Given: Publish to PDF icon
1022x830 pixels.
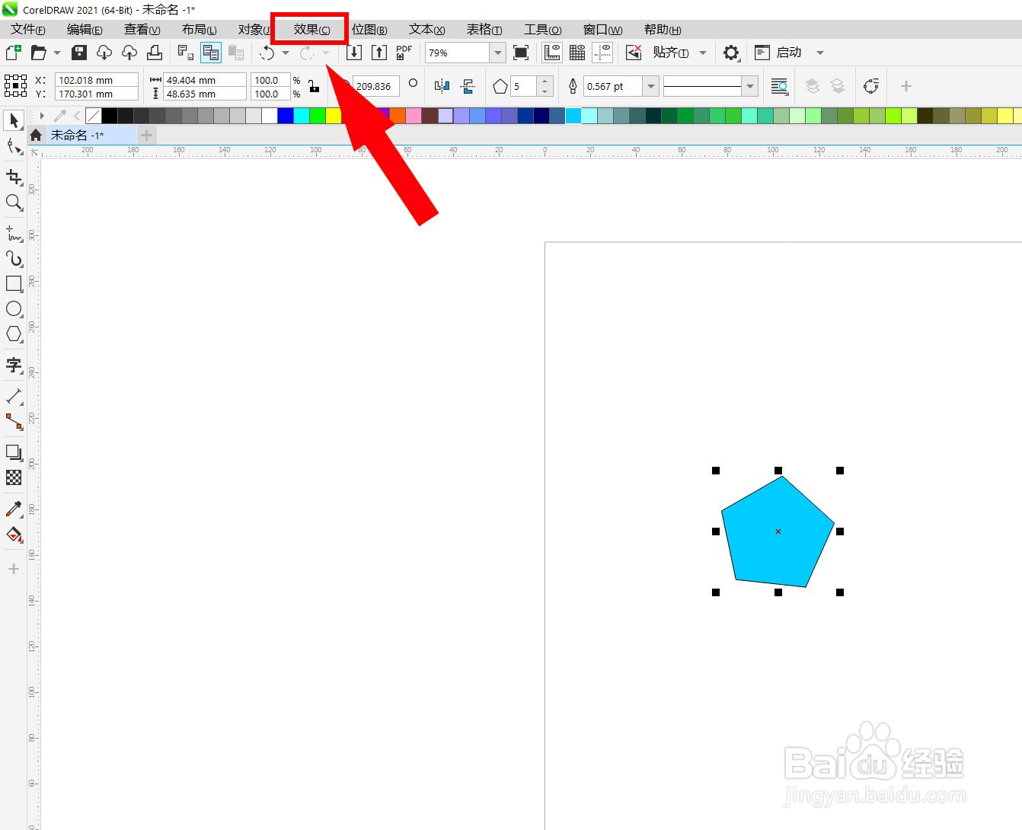Looking at the screenshot, I should pyautogui.click(x=404, y=53).
